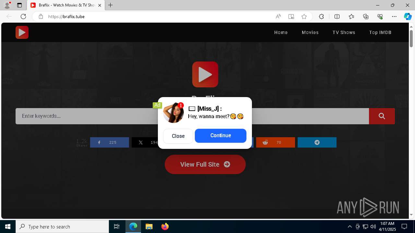The image size is (415, 233).
Task: Open Immersive Reader from the address bar
Action: pos(291,17)
